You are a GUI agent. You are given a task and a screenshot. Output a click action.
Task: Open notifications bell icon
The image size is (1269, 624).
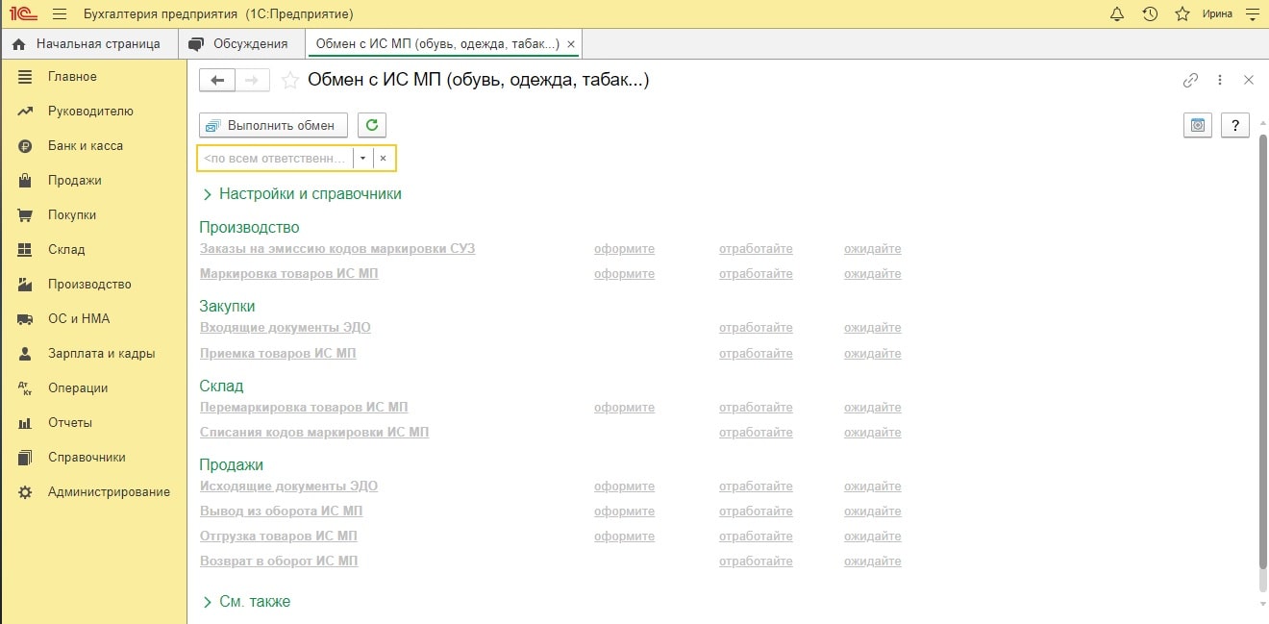(x=1116, y=14)
